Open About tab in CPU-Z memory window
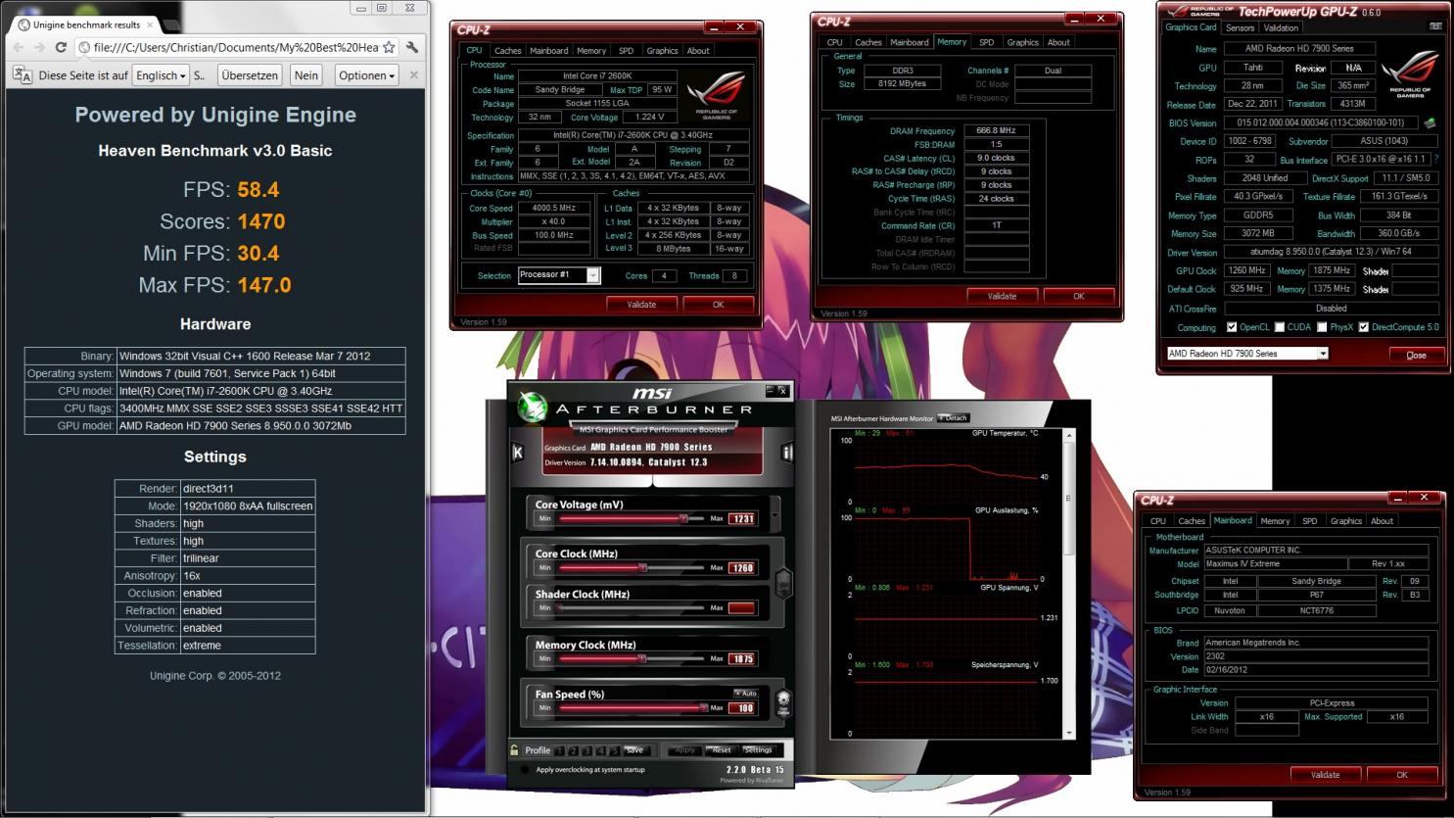Screen dimensions: 1454x818 point(1058,42)
